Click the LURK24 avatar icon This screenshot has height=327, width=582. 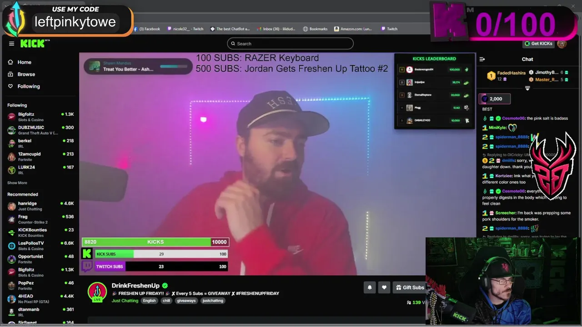[11, 169]
